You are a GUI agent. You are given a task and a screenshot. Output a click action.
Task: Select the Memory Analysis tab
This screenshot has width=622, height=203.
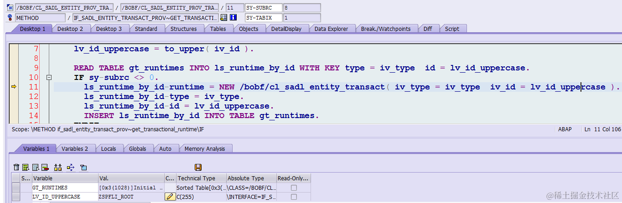[205, 149]
